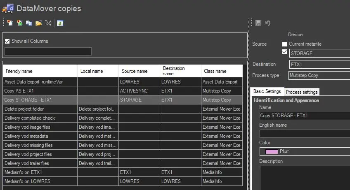Click the Delete toolbar icon
Viewport: 350px width, 190px height.
(48, 23)
